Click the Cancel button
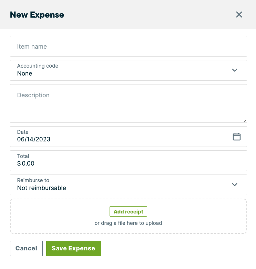The height and width of the screenshot is (269, 256). click(26, 248)
